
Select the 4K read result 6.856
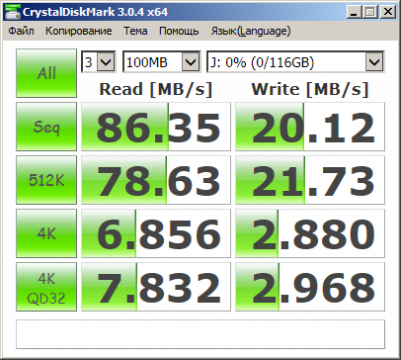pos(156,233)
